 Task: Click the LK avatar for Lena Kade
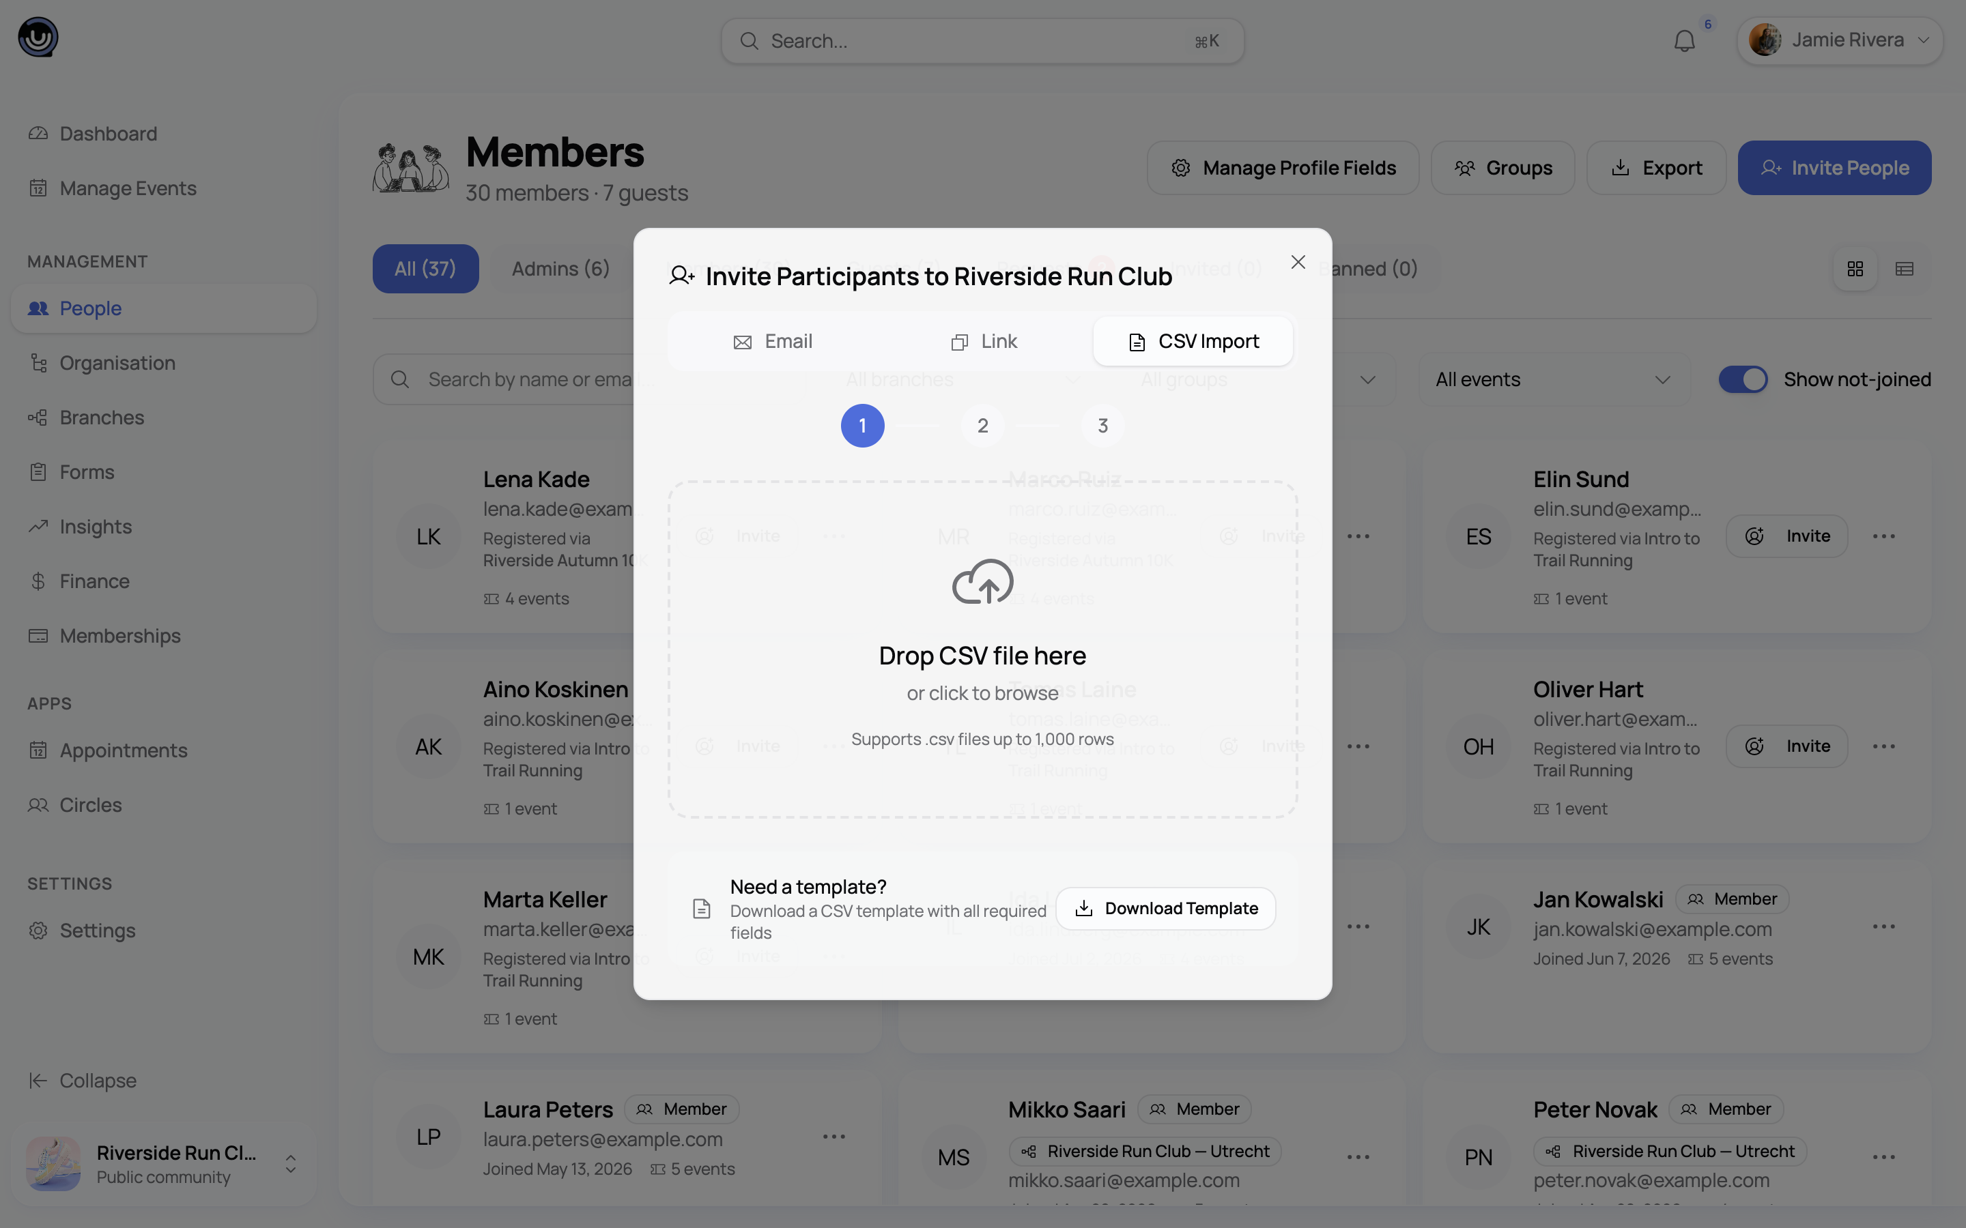[428, 537]
